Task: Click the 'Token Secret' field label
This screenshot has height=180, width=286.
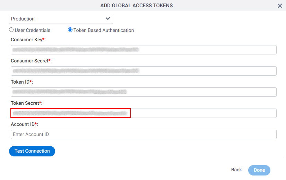Action: (x=27, y=103)
